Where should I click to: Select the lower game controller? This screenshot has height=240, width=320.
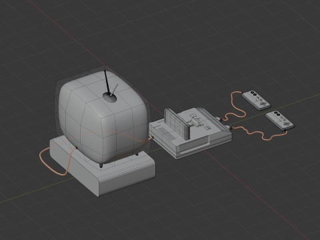[x=280, y=121]
